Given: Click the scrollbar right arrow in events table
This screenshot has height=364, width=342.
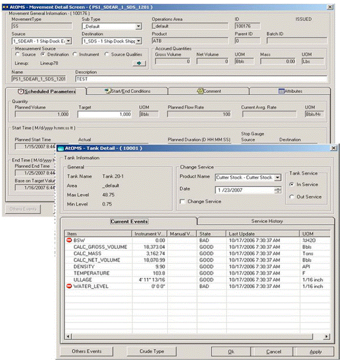Looking at the screenshot, I should (x=326, y=336).
